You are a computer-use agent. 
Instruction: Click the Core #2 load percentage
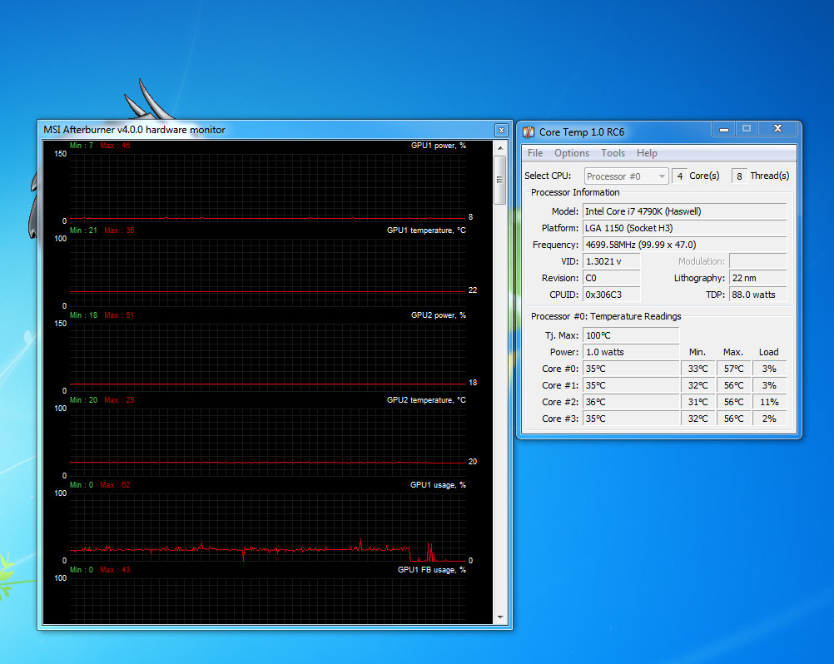coord(769,402)
